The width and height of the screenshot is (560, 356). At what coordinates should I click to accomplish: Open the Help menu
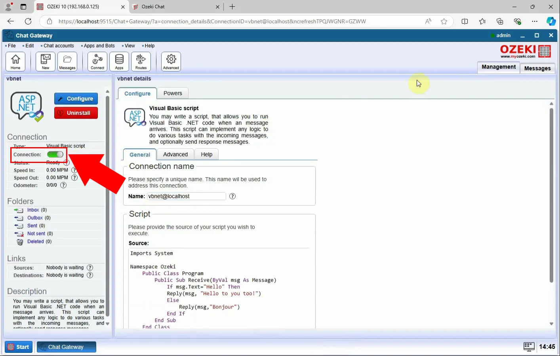149,46
